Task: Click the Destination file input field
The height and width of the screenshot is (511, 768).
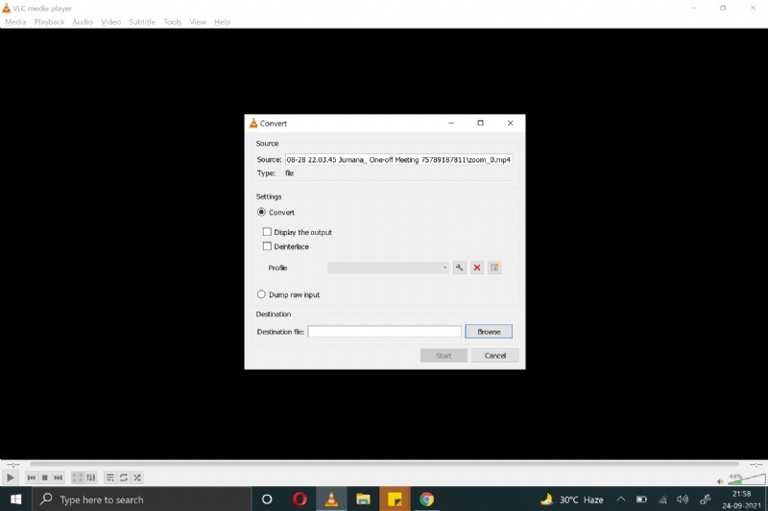Action: click(x=385, y=332)
